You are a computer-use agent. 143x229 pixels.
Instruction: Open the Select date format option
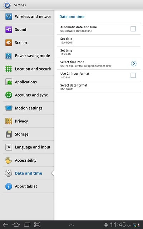point(99,87)
